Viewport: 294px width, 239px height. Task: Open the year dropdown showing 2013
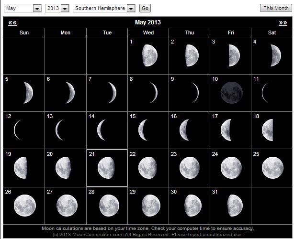[x=57, y=9]
